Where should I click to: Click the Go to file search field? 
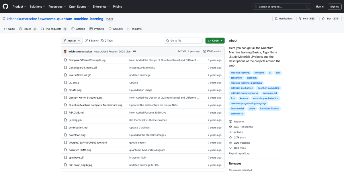pyautogui.click(x=183, y=41)
